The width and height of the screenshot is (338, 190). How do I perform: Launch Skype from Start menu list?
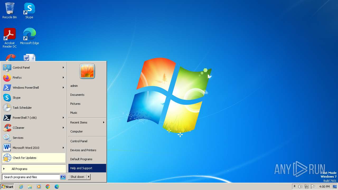(x=34, y=98)
